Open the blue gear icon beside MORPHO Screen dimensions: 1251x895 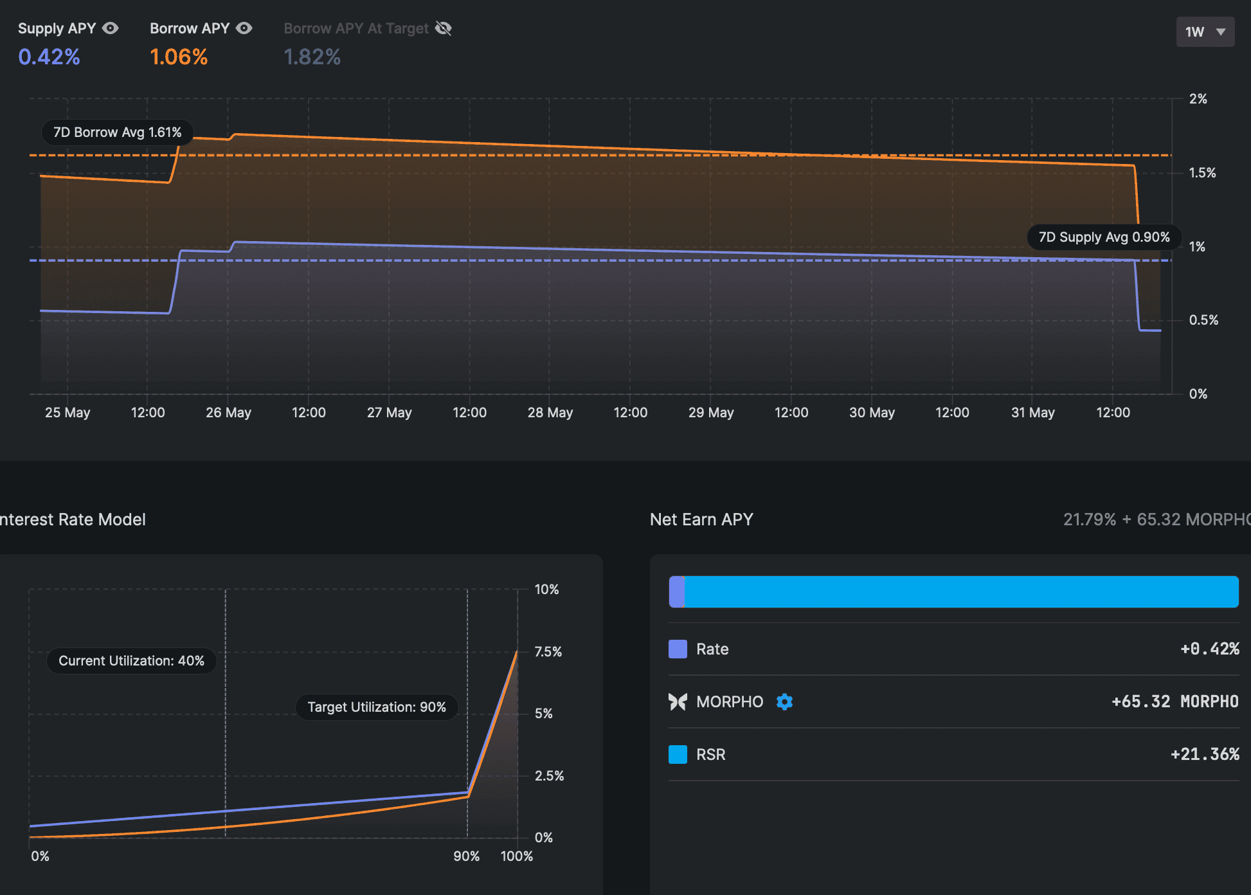[784, 701]
